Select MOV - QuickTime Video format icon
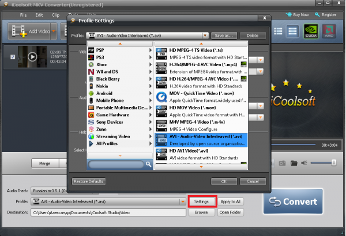This screenshot has height=236, width=346. [x=161, y=97]
